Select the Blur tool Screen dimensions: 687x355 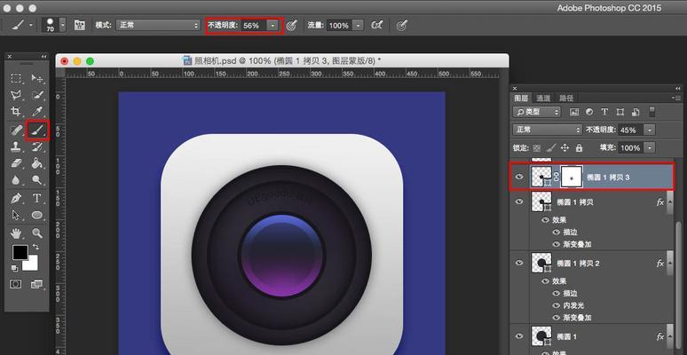(x=16, y=179)
